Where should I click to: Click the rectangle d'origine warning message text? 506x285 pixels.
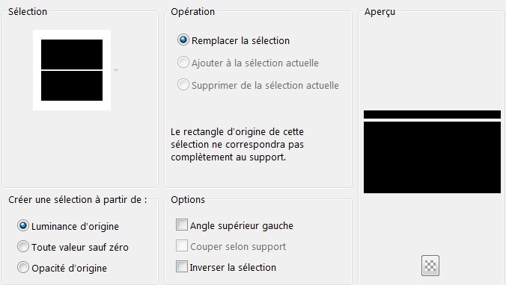click(237, 145)
